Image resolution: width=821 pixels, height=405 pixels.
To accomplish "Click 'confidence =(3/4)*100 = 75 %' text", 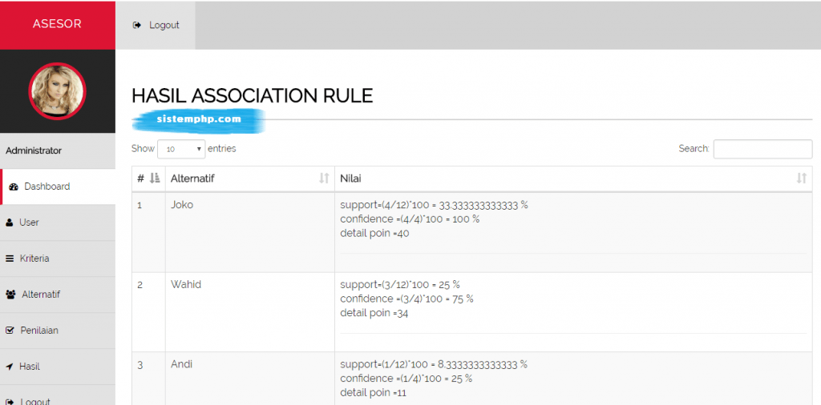I will (406, 299).
